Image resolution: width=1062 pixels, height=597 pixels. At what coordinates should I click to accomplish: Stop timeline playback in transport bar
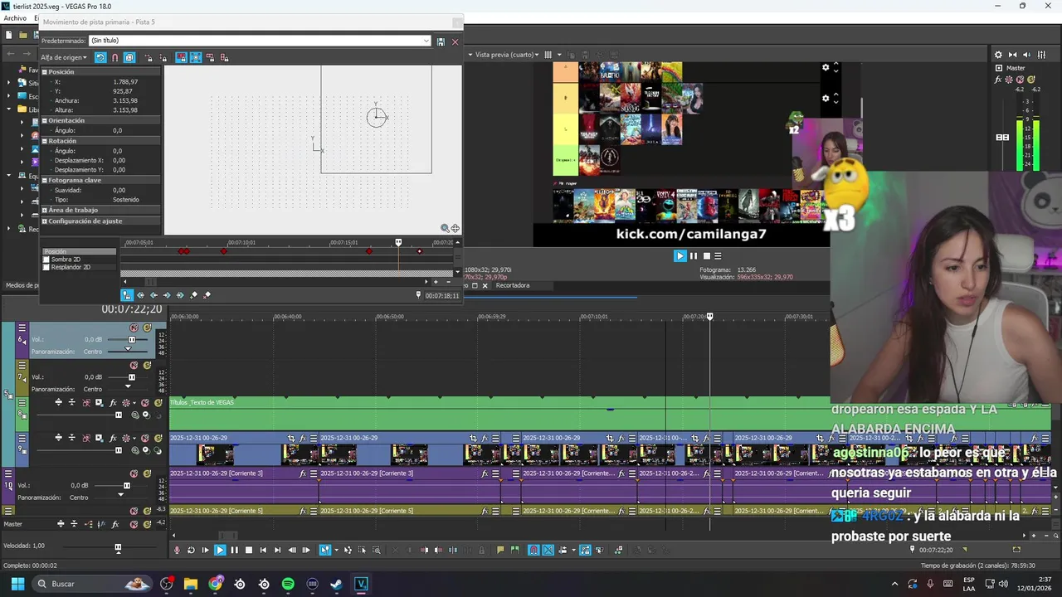(248, 550)
